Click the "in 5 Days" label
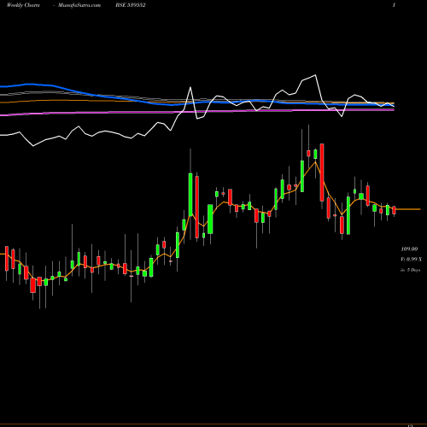This screenshot has height=427, width=427. pos(411,270)
